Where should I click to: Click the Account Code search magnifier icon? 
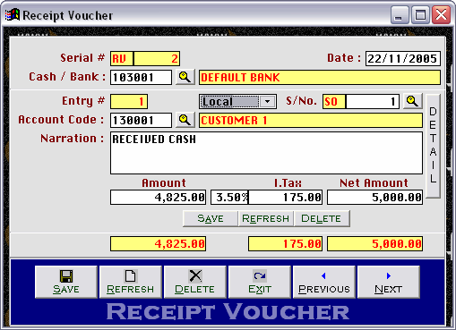(x=185, y=120)
